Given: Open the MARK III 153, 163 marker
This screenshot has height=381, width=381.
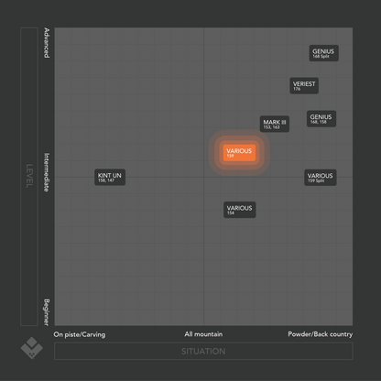Looking at the screenshot, I should (275, 124).
